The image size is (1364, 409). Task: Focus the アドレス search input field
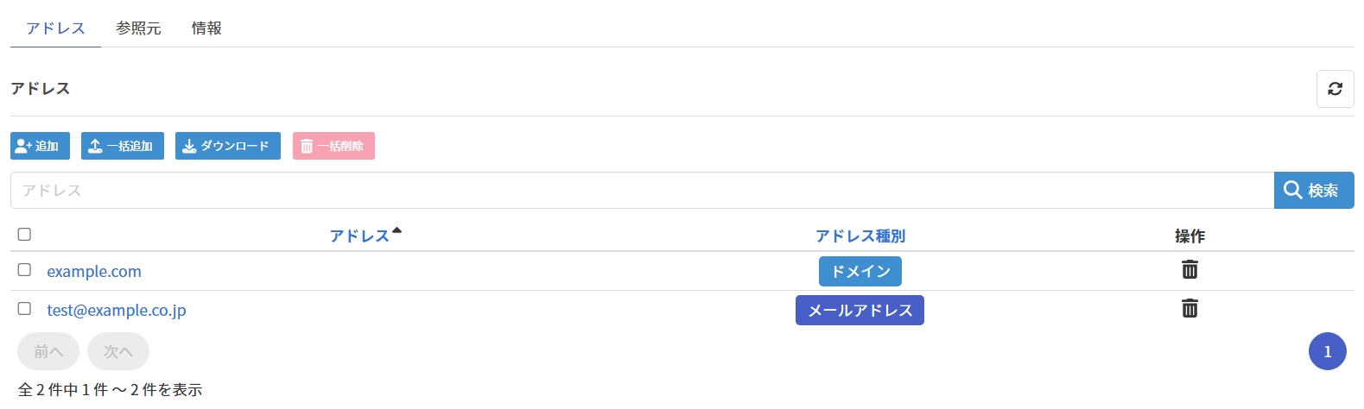(x=641, y=191)
